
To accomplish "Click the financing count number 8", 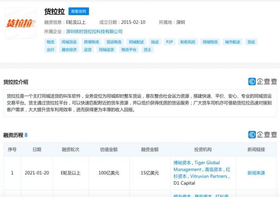I will [26, 135].
